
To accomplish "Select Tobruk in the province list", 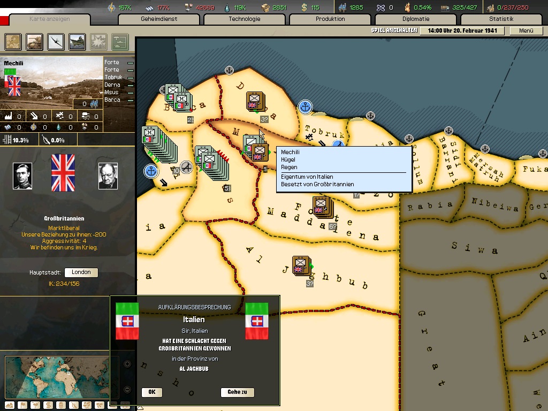I will pyautogui.click(x=113, y=78).
